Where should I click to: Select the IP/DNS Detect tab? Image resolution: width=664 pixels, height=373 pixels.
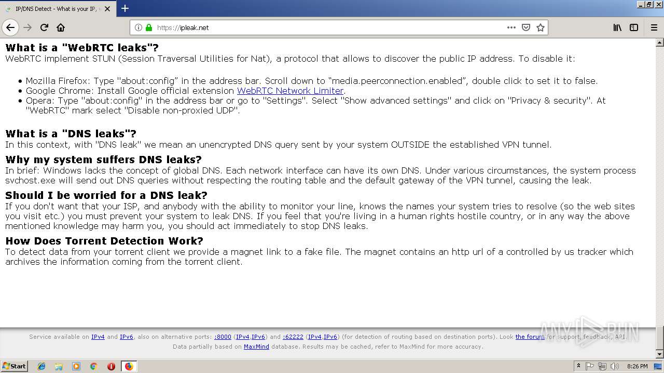pyautogui.click(x=57, y=9)
